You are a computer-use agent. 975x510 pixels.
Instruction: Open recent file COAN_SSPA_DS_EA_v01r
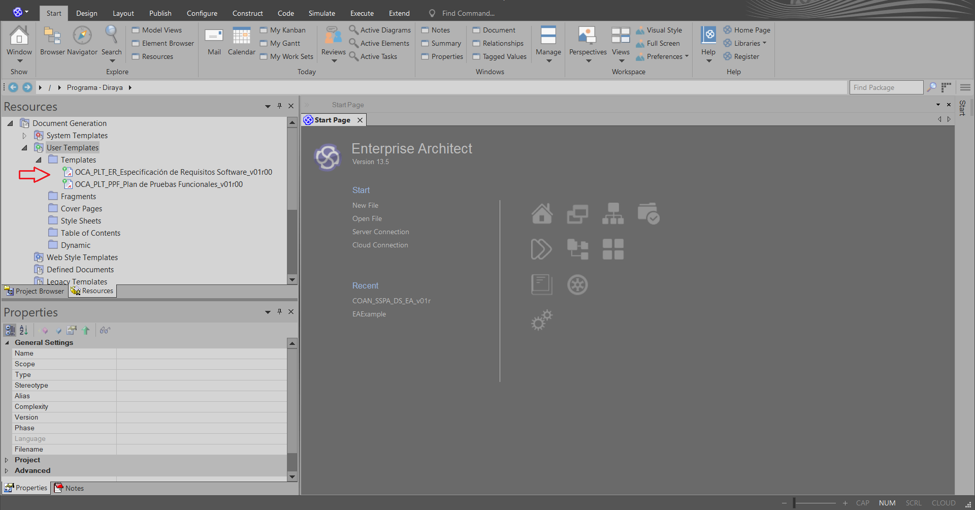(x=391, y=301)
